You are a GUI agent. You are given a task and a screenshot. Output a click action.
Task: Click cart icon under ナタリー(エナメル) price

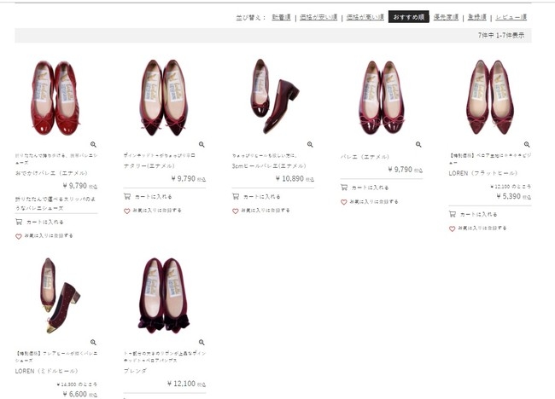coord(128,195)
